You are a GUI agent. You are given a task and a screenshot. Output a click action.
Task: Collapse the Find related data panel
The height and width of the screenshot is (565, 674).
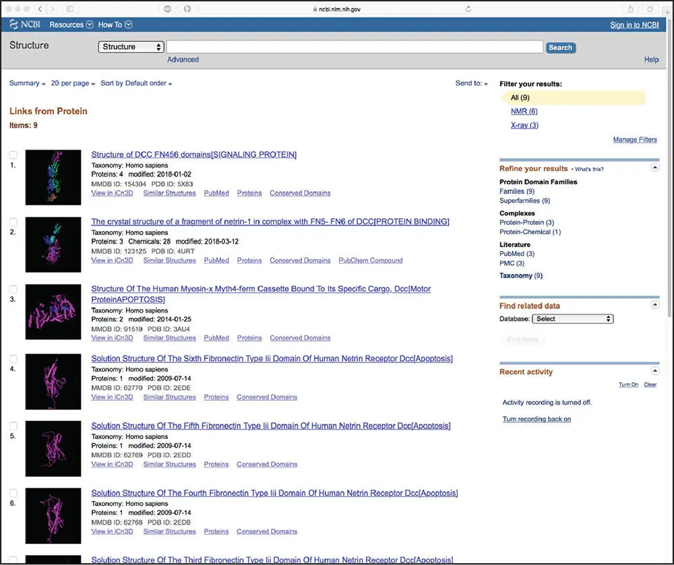[x=654, y=305]
